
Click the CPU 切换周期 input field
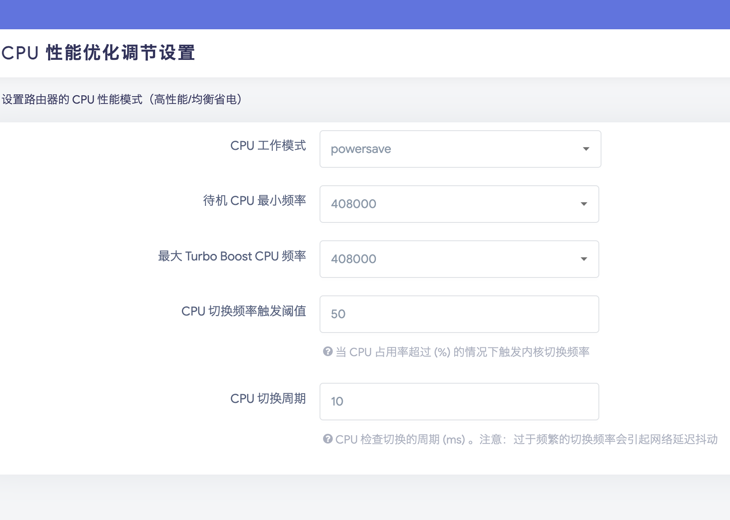pyautogui.click(x=459, y=402)
